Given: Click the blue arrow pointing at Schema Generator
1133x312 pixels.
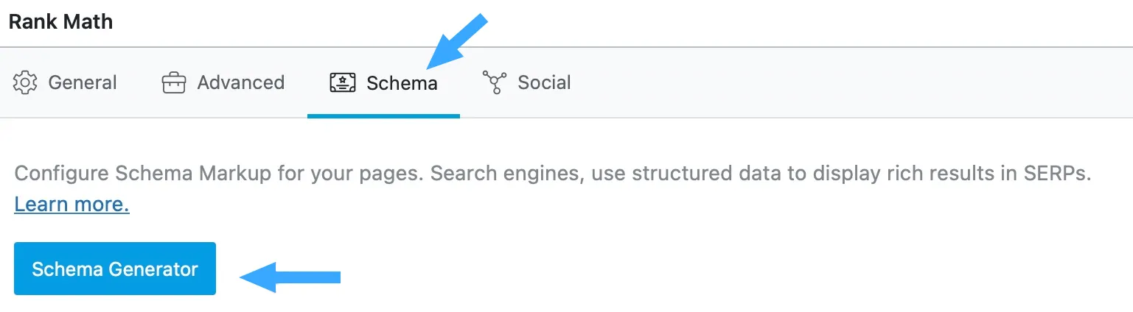Looking at the screenshot, I should pos(290,277).
